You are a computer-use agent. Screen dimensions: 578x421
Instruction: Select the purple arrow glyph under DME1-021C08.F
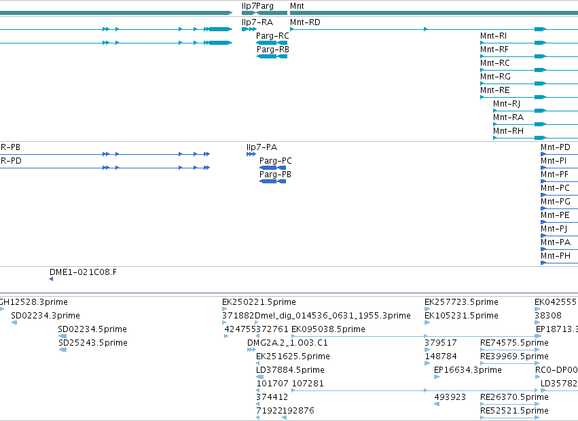[x=51, y=279]
